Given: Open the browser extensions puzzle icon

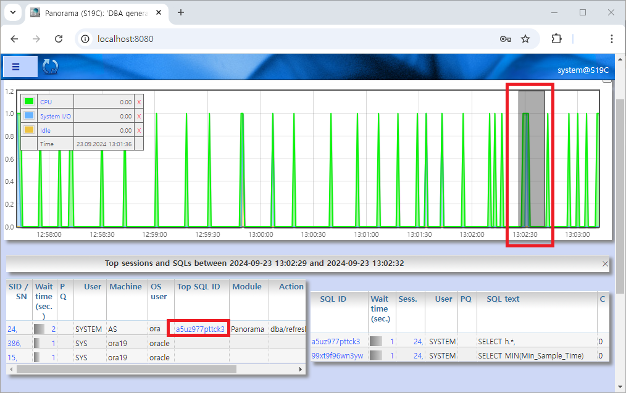Looking at the screenshot, I should 556,39.
